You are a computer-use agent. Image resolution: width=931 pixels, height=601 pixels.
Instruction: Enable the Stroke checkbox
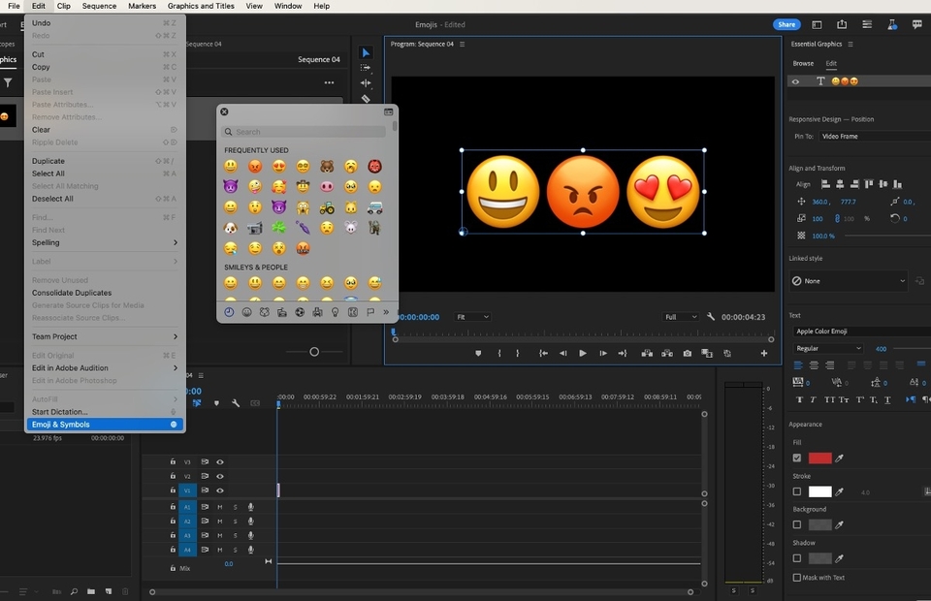pos(797,491)
